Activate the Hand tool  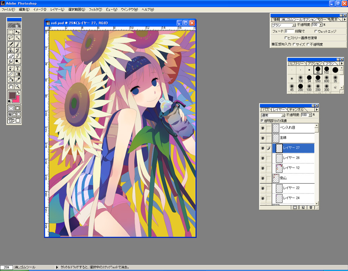tap(11, 86)
